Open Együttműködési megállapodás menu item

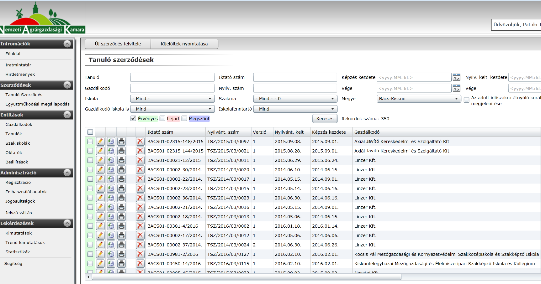pos(38,104)
